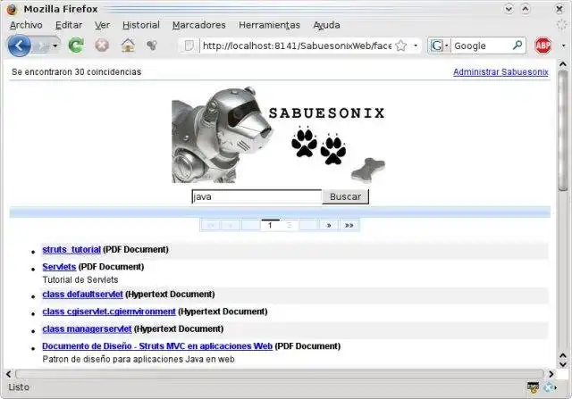Click the page identity icon in address bar
This screenshot has height=399, width=572.
click(x=189, y=46)
